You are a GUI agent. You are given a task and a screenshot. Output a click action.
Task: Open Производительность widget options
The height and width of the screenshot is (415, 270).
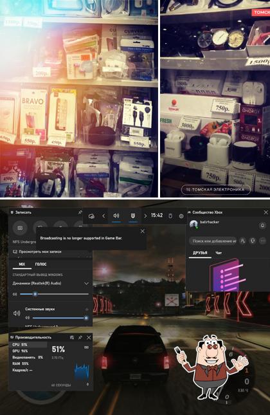coord(71,337)
